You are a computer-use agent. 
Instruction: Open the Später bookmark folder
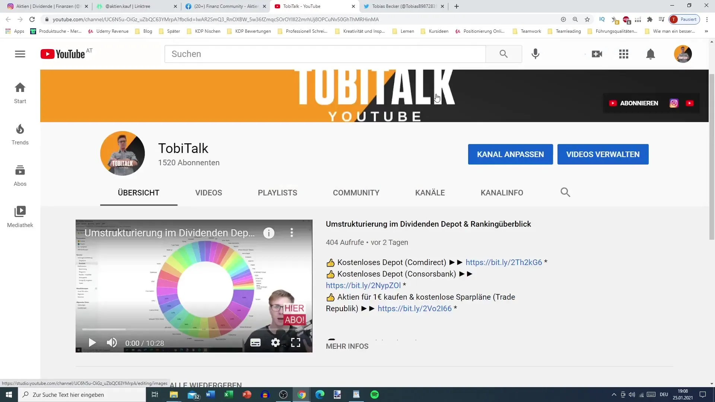pos(169,31)
